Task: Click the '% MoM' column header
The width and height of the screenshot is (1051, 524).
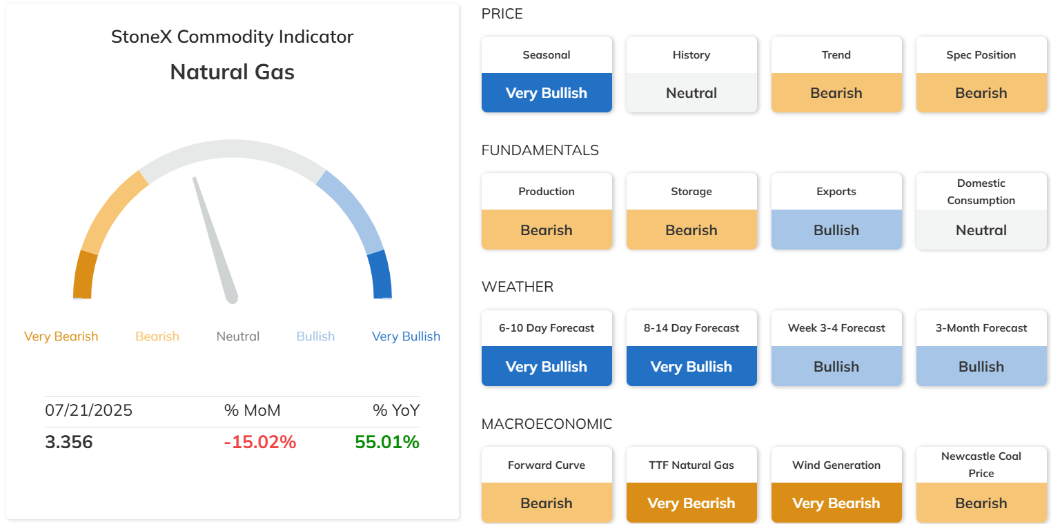Action: coord(253,411)
